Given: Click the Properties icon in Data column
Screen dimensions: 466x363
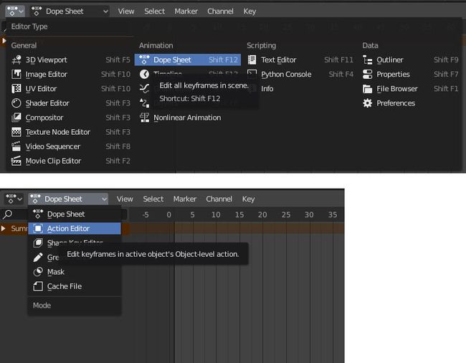Looking at the screenshot, I should (367, 74).
